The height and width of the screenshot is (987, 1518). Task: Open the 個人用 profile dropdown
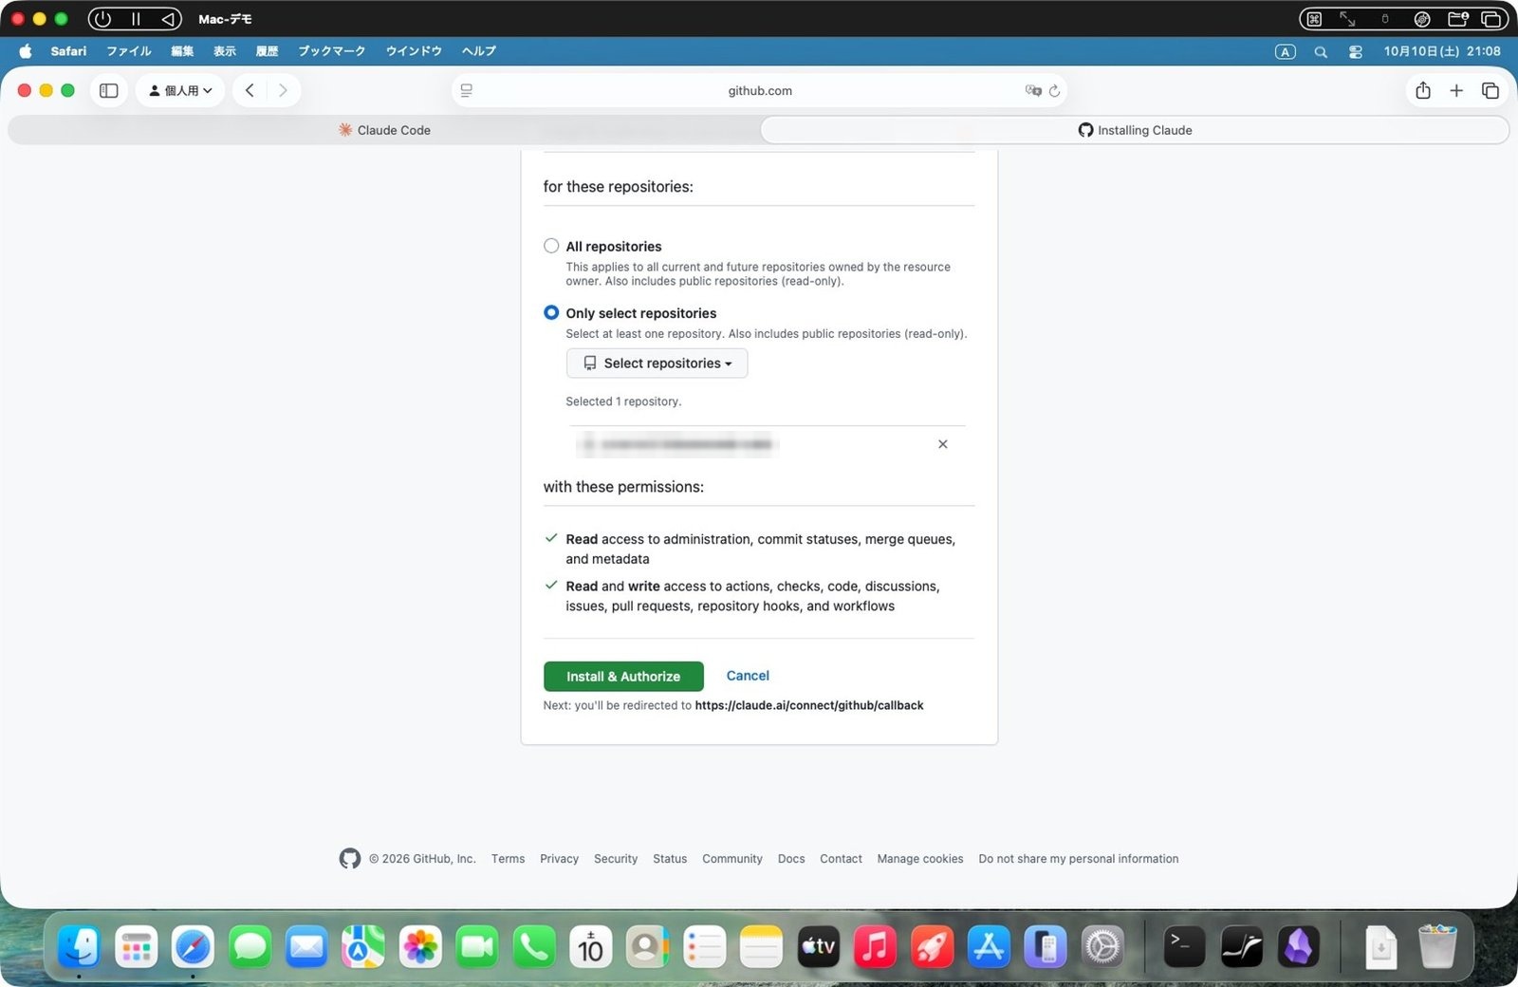180,90
